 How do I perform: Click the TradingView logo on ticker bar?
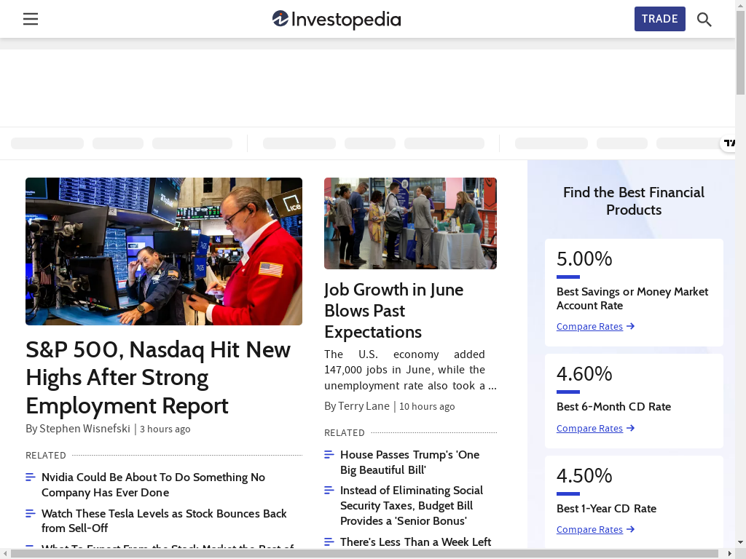(x=729, y=143)
